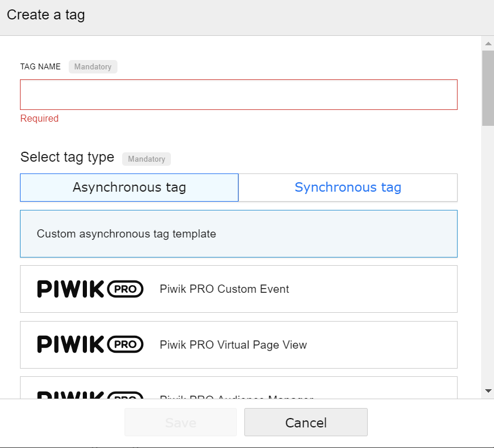
Task: Pick the Piwik PRO Custom Event label
Action: coord(224,289)
